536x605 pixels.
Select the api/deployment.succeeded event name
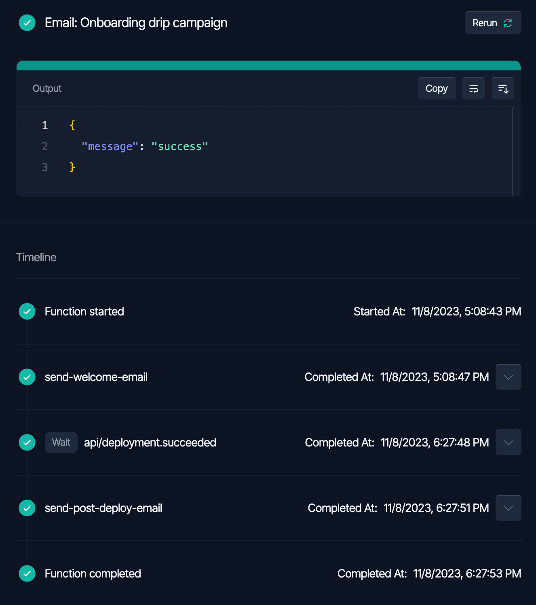click(x=150, y=442)
